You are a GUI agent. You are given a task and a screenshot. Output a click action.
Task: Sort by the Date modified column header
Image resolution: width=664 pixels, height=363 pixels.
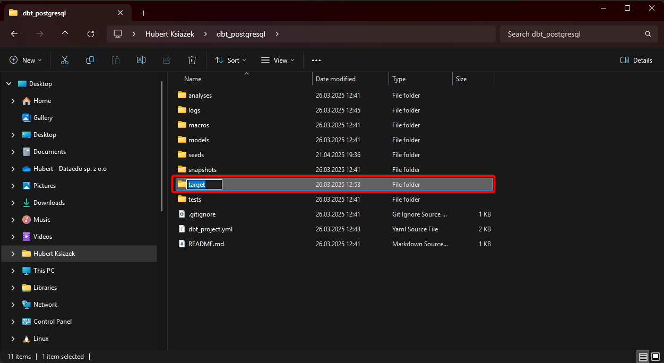335,79
